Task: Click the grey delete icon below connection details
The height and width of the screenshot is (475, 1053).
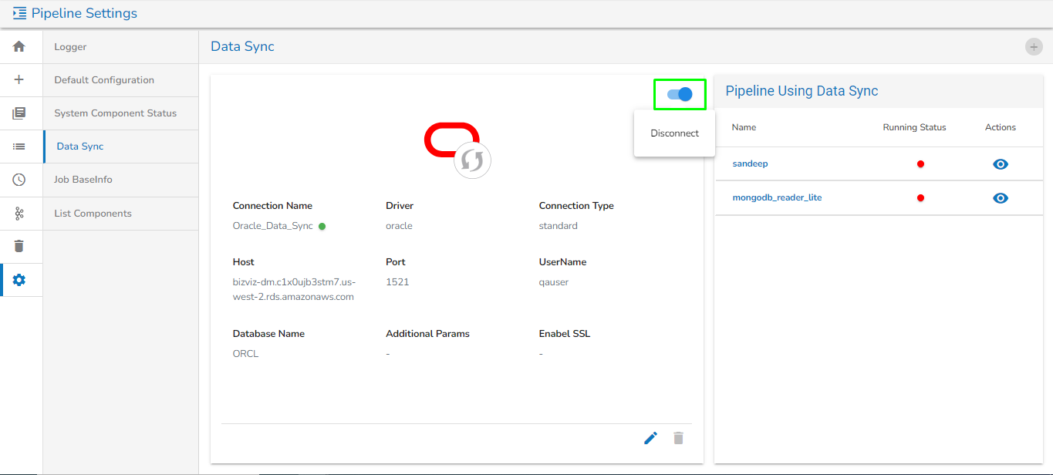Action: pyautogui.click(x=678, y=438)
